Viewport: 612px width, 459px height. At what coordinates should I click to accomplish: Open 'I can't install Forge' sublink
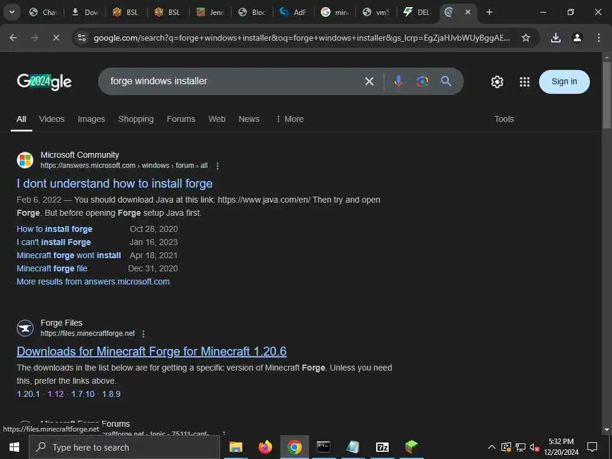point(54,243)
